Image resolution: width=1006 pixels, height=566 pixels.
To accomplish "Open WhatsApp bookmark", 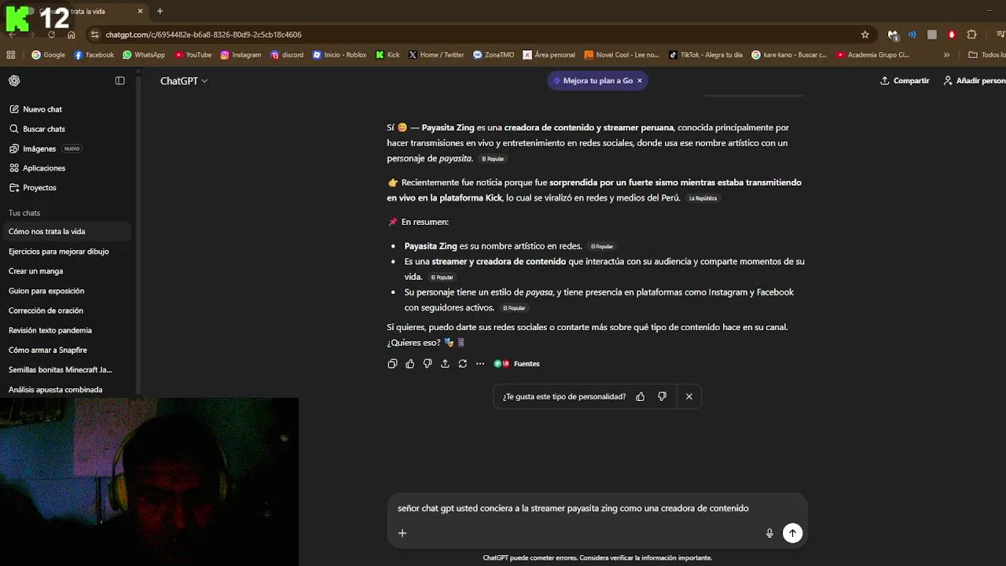I will click(144, 55).
